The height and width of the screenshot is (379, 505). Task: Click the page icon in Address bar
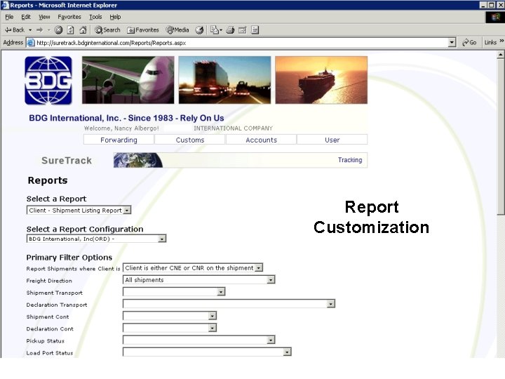31,43
